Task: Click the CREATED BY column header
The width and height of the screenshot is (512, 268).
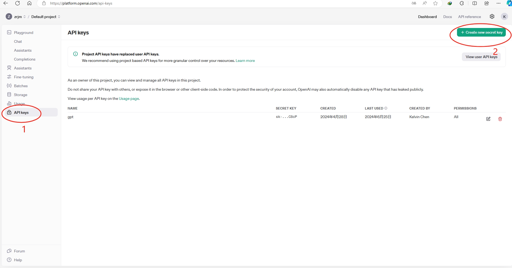Action: click(x=420, y=108)
